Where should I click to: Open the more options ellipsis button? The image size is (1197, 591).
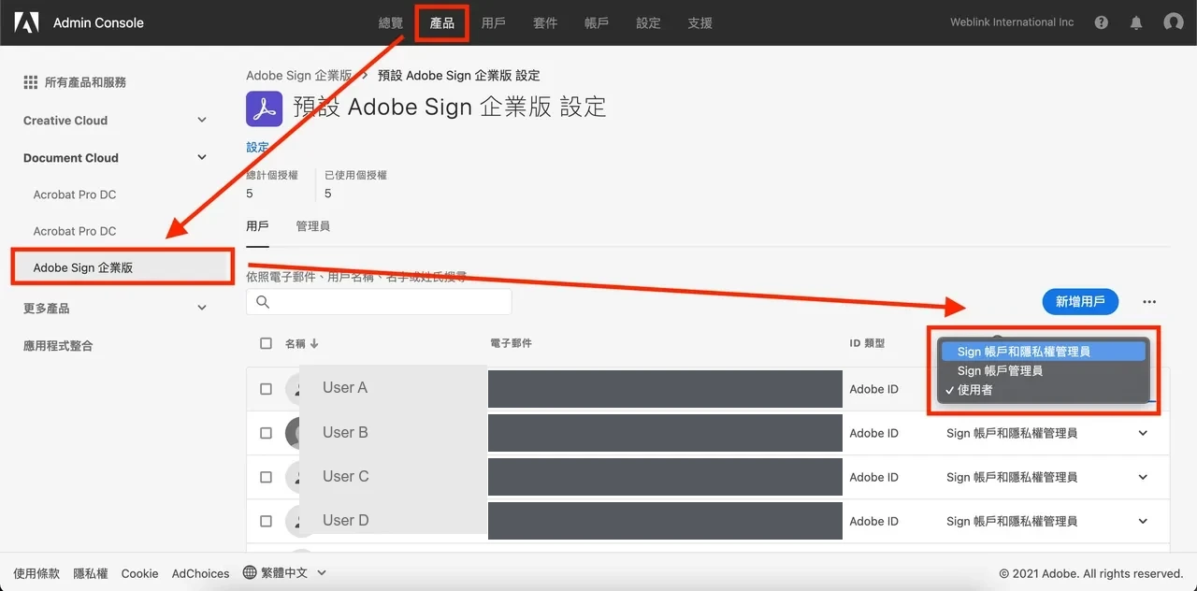point(1149,302)
